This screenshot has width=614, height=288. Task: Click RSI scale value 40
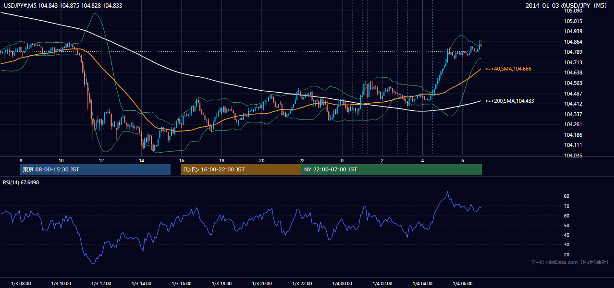coord(567,235)
